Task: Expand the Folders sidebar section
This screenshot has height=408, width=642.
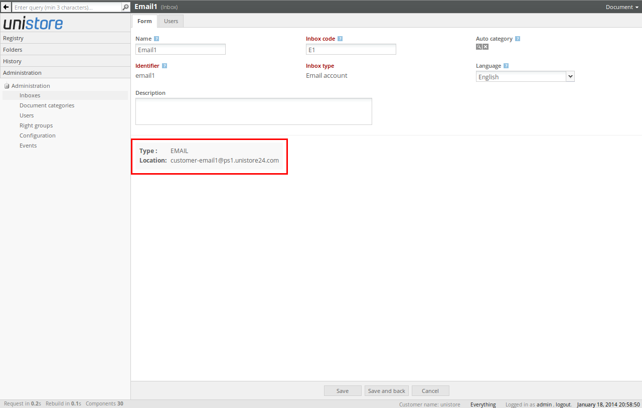Action: point(65,50)
